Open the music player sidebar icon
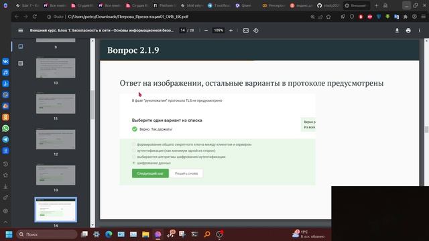The height and width of the screenshot is (241, 429). (5, 72)
